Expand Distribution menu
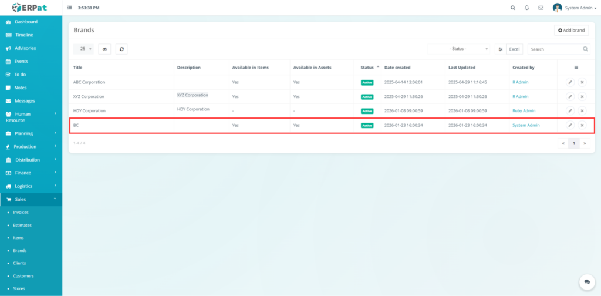 pyautogui.click(x=31, y=160)
